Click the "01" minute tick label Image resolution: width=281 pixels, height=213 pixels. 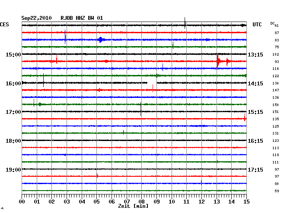point(37,202)
